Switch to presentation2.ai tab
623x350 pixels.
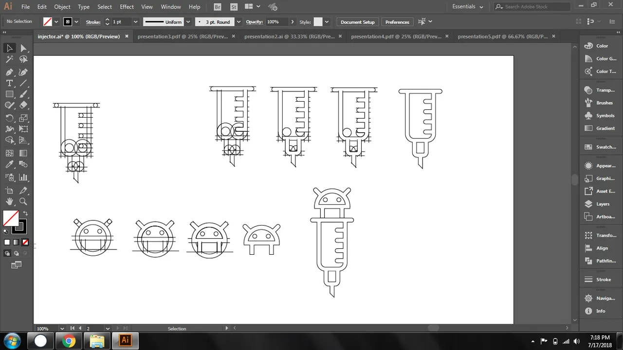point(290,36)
